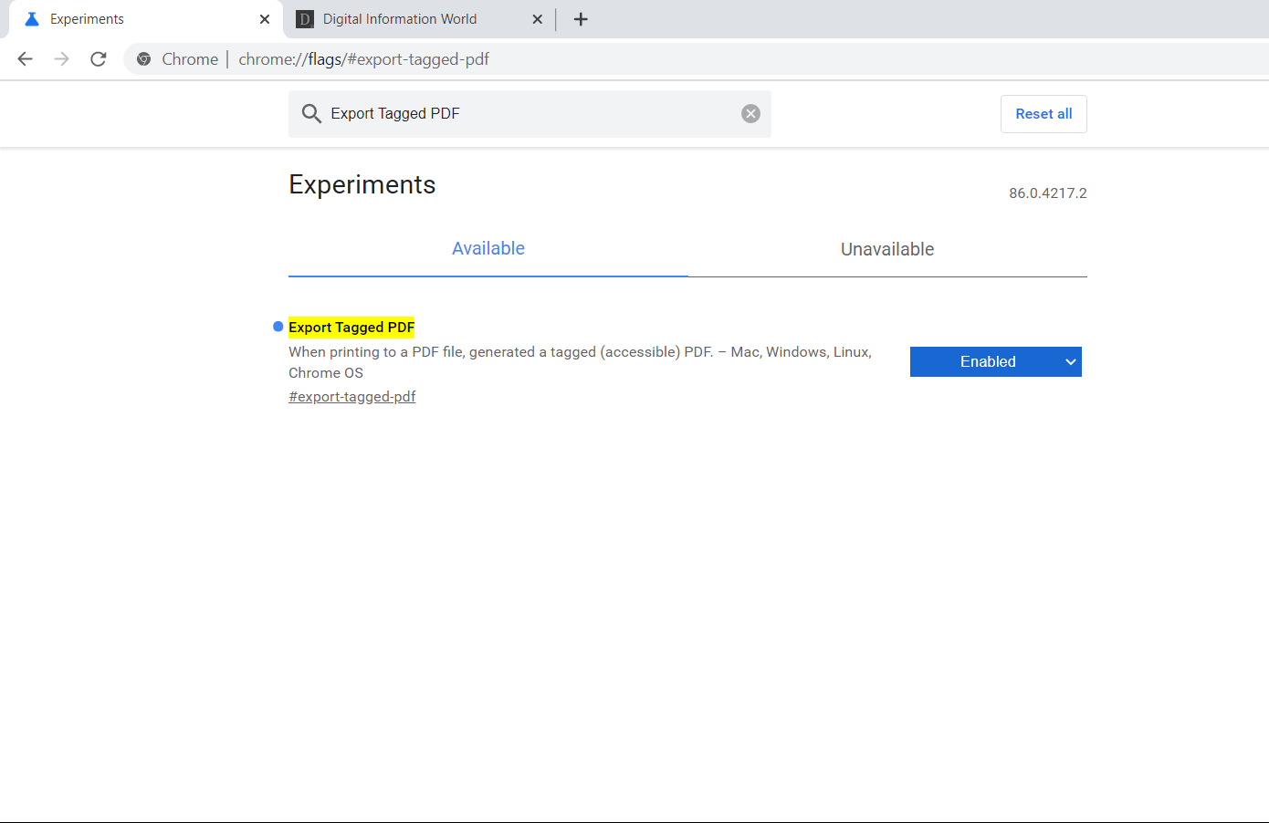This screenshot has height=823, width=1269.
Task: Open the Enabled dropdown for Export Tagged PDF
Action: click(x=995, y=361)
